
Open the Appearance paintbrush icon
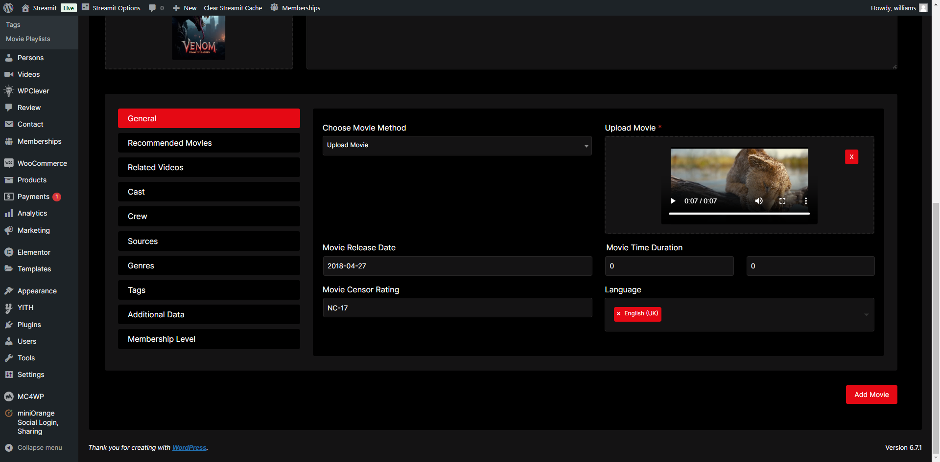click(x=9, y=291)
